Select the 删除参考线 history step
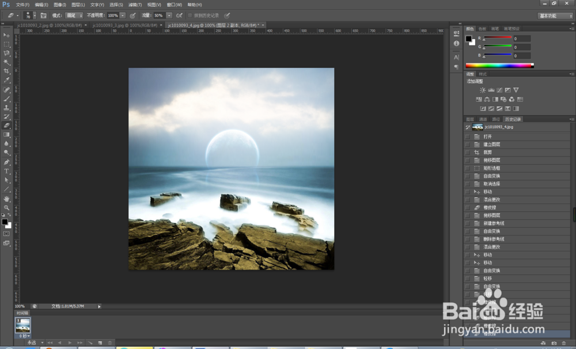This screenshot has width=576, height=349. (x=517, y=239)
